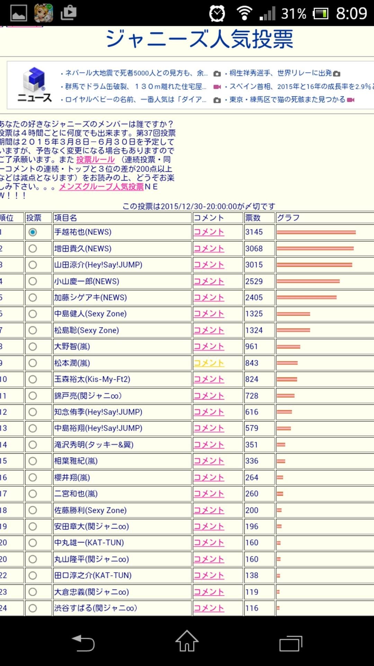The width and height of the screenshot is (374, 666).
Task: Tap the camera icon beside Nepal earthquake headline
Action: point(217,74)
